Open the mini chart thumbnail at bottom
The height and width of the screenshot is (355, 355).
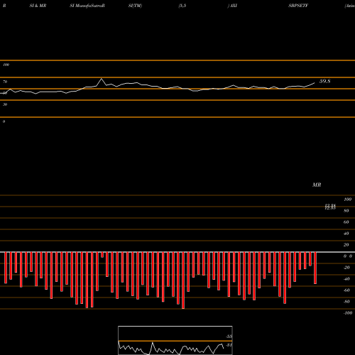[x=175, y=340]
